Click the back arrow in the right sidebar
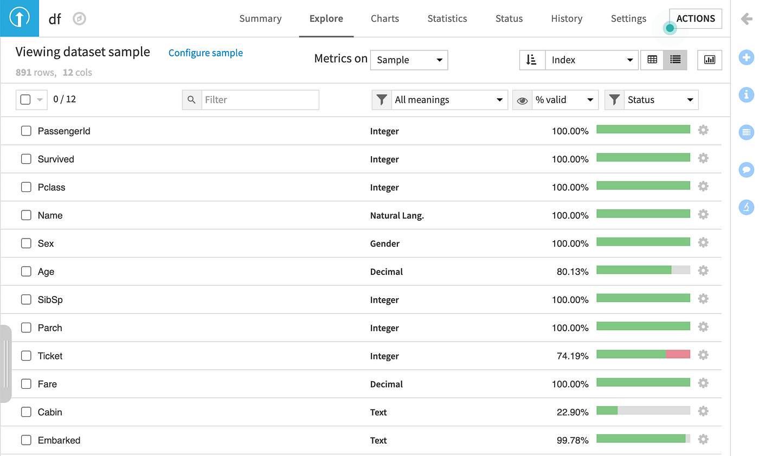759x456 pixels. tap(746, 19)
